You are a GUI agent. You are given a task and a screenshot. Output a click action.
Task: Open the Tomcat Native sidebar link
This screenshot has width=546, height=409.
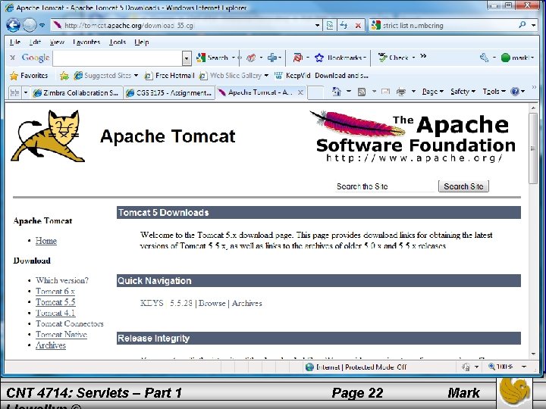tap(61, 334)
